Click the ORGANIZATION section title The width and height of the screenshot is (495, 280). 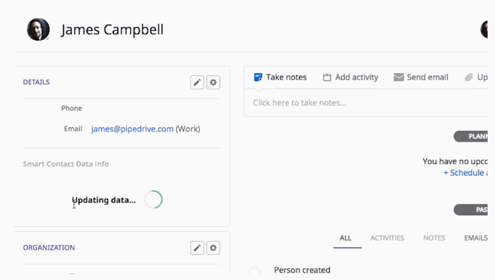(x=49, y=247)
